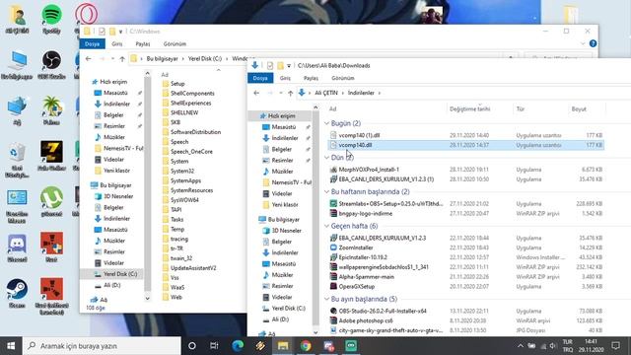Go back in Windows folder window
Viewport: 631px width, 355px height.
point(88,59)
